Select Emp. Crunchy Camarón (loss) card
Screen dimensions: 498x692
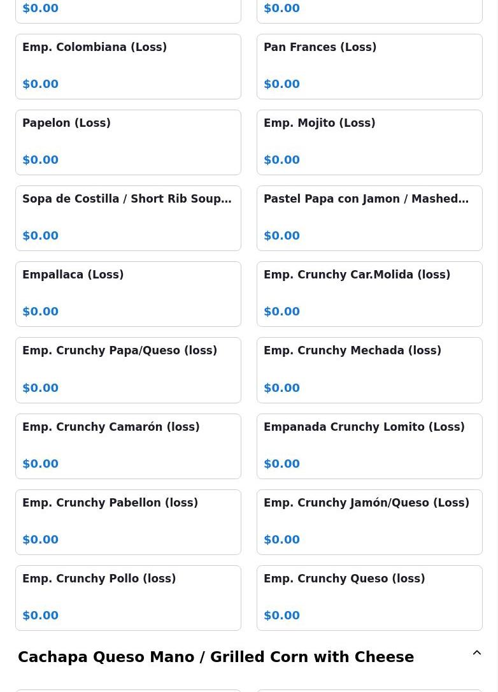[x=129, y=446]
